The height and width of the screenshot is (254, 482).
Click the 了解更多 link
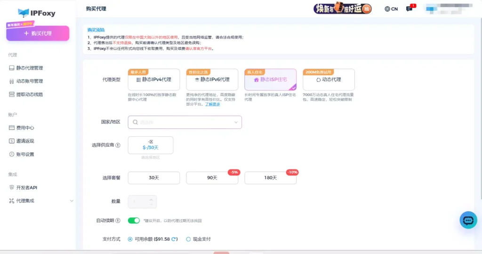[212, 104]
